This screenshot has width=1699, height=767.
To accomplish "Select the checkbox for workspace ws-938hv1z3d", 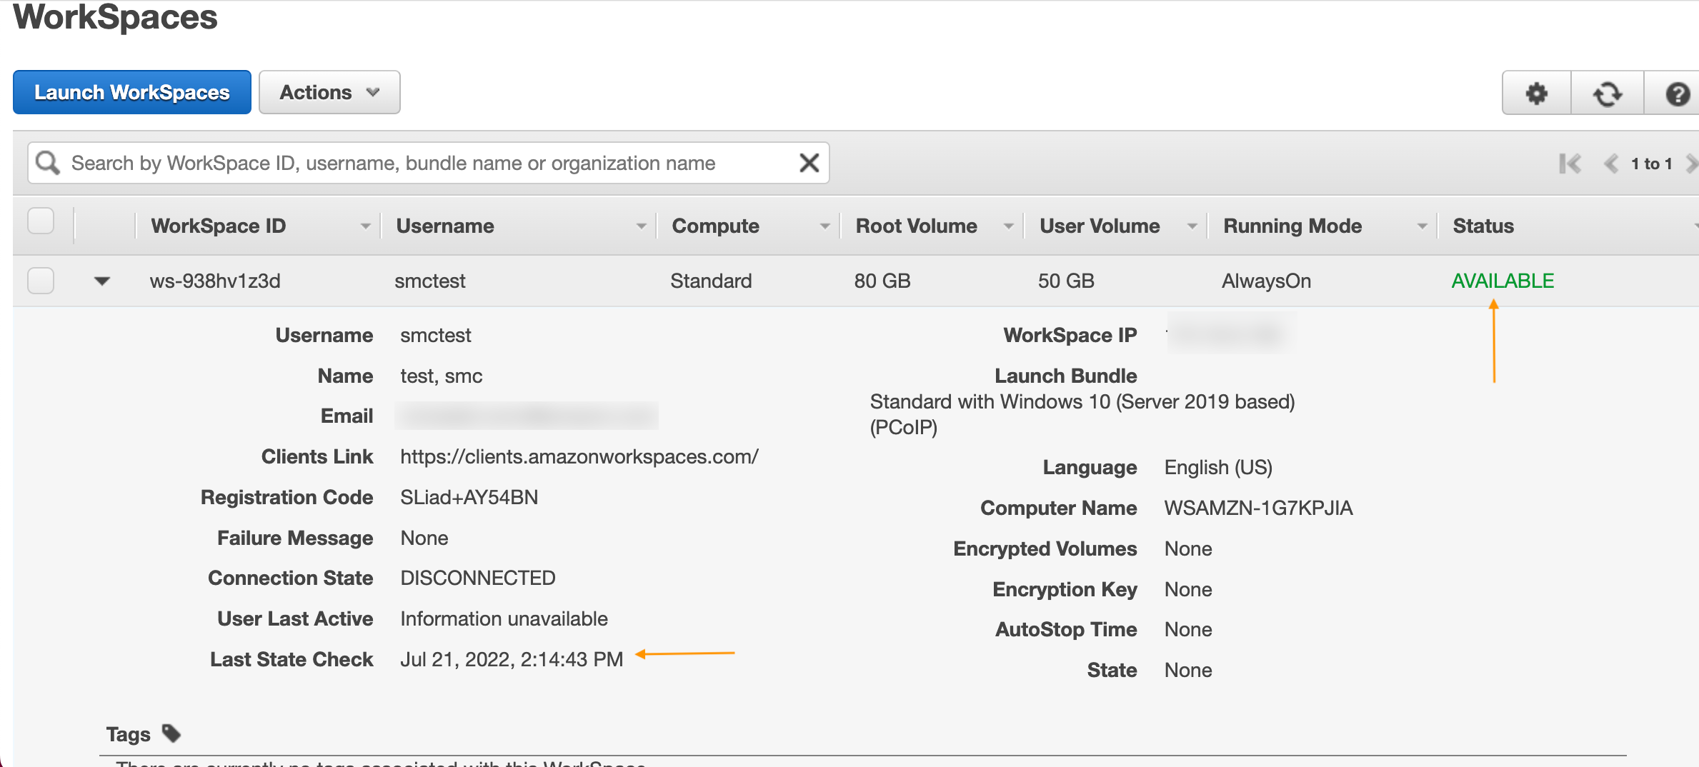I will 41,281.
